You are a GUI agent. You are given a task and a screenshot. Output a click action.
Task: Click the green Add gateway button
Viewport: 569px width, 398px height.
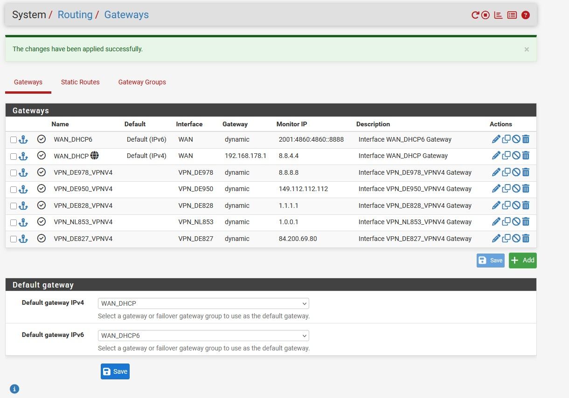click(522, 261)
